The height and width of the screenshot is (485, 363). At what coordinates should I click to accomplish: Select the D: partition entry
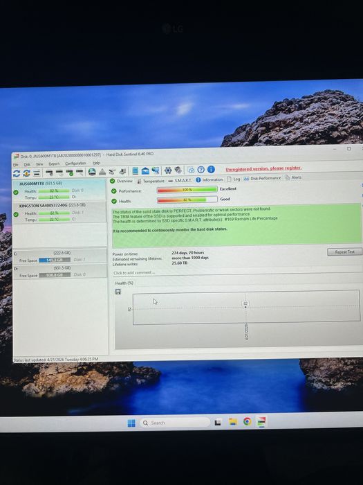tap(60, 272)
